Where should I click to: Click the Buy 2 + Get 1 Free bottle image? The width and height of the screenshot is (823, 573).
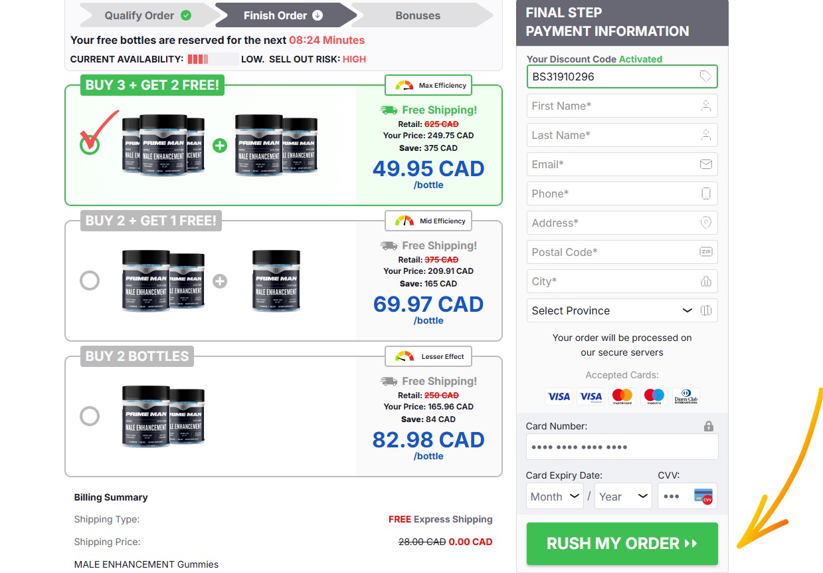tap(211, 281)
